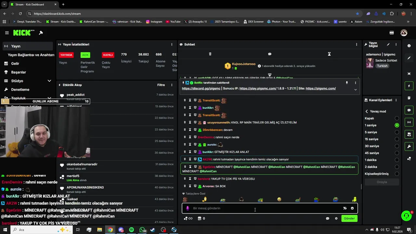The image size is (416, 234).
Task: Select 15 saniye slow mode option
Action: tap(397, 139)
